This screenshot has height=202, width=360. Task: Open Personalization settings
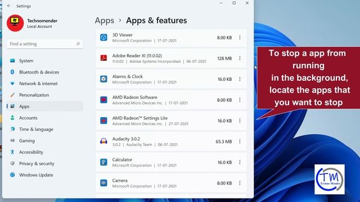(45, 95)
